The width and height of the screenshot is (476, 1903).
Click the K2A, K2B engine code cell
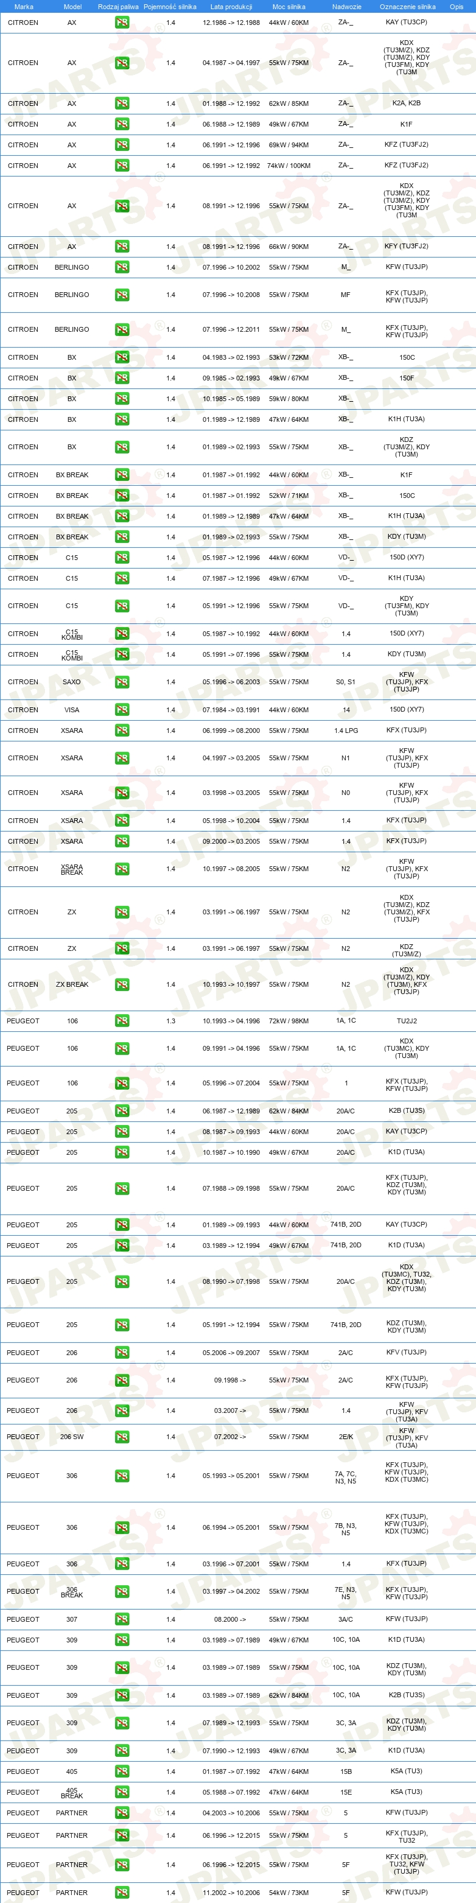tap(407, 103)
